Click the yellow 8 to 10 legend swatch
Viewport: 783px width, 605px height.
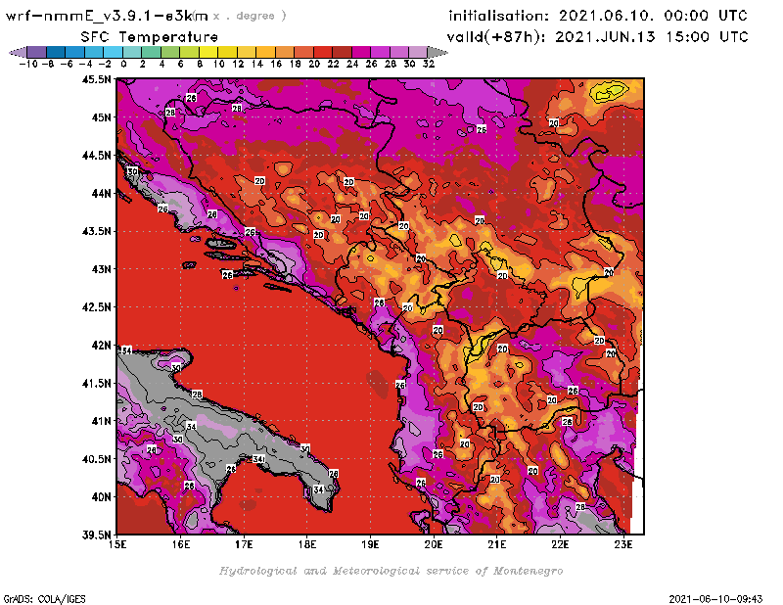click(208, 52)
